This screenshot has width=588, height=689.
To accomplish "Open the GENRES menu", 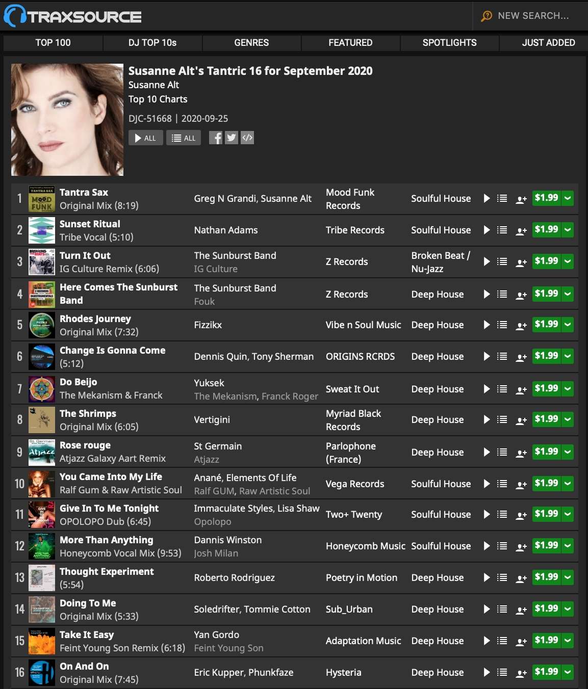I will [251, 43].
